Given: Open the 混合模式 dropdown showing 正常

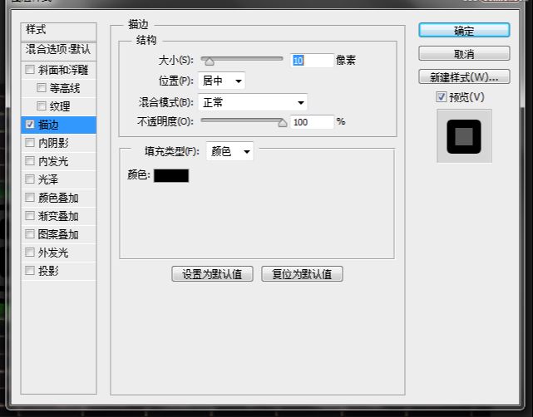Looking at the screenshot, I should point(253,102).
